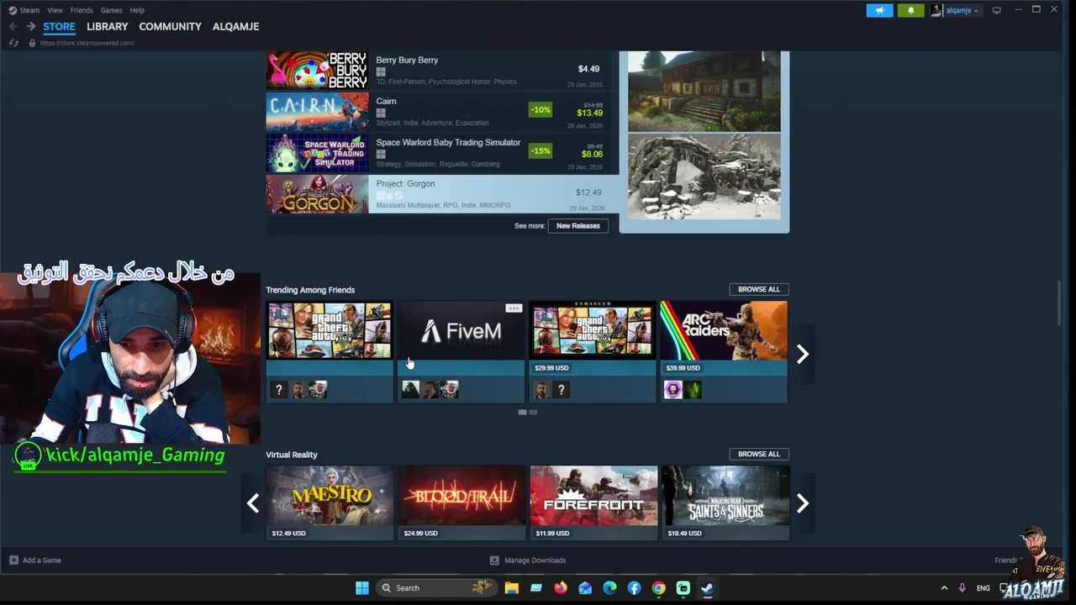Click the store URL address field
The image size is (1076, 605).
[x=87, y=43]
